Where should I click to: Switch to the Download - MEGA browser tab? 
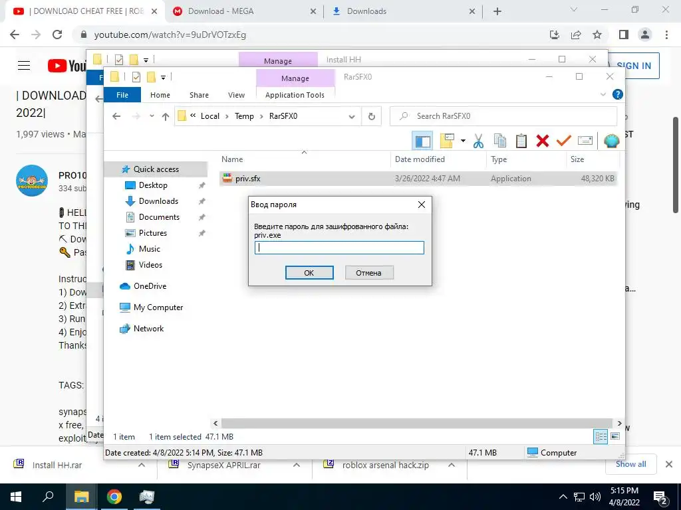[245, 11]
